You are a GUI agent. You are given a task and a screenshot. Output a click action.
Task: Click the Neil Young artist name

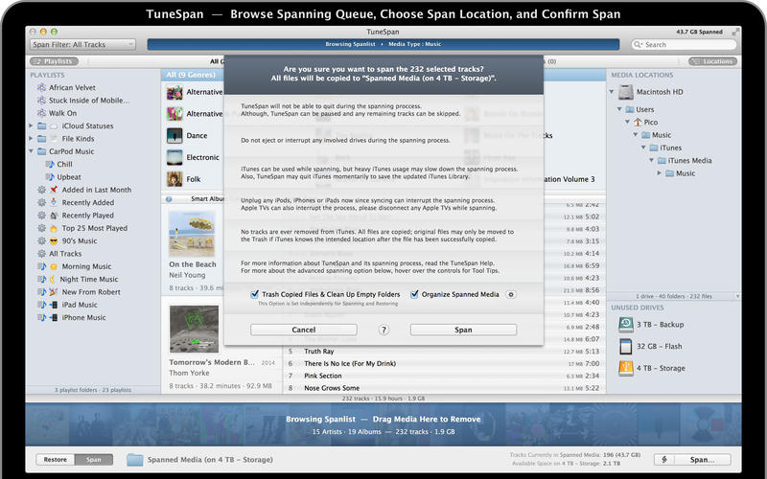coord(187,275)
